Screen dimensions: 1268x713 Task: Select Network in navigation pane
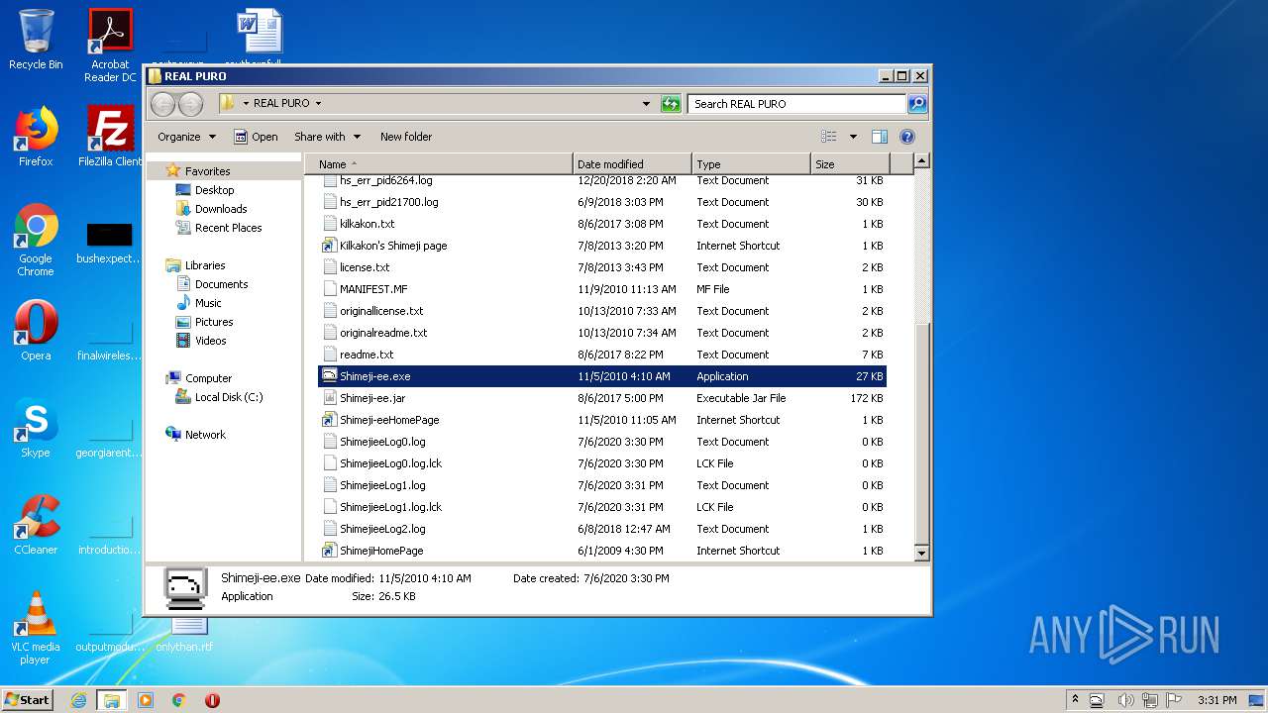pyautogui.click(x=205, y=435)
